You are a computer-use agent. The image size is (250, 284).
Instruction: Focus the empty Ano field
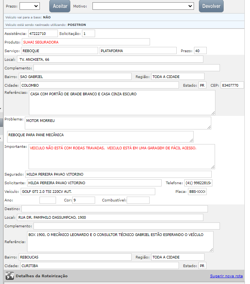coord(47,200)
